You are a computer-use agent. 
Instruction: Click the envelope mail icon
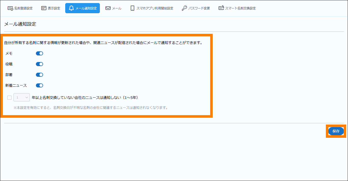click(x=108, y=8)
